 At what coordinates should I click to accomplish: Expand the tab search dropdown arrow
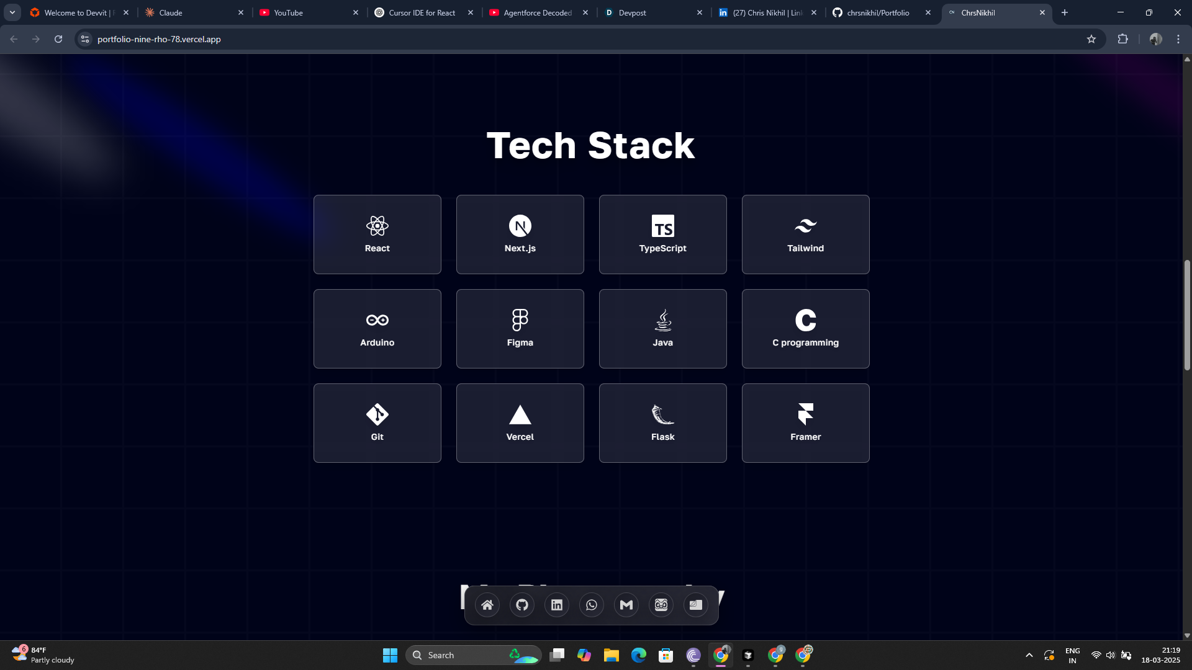click(x=12, y=12)
